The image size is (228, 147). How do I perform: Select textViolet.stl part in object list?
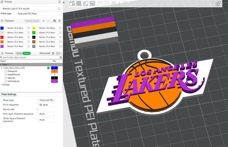click(13, 81)
